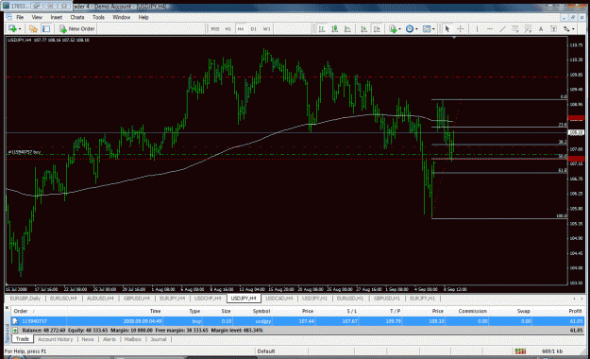
Task: Select the bar chart type icon
Action: (x=322, y=29)
